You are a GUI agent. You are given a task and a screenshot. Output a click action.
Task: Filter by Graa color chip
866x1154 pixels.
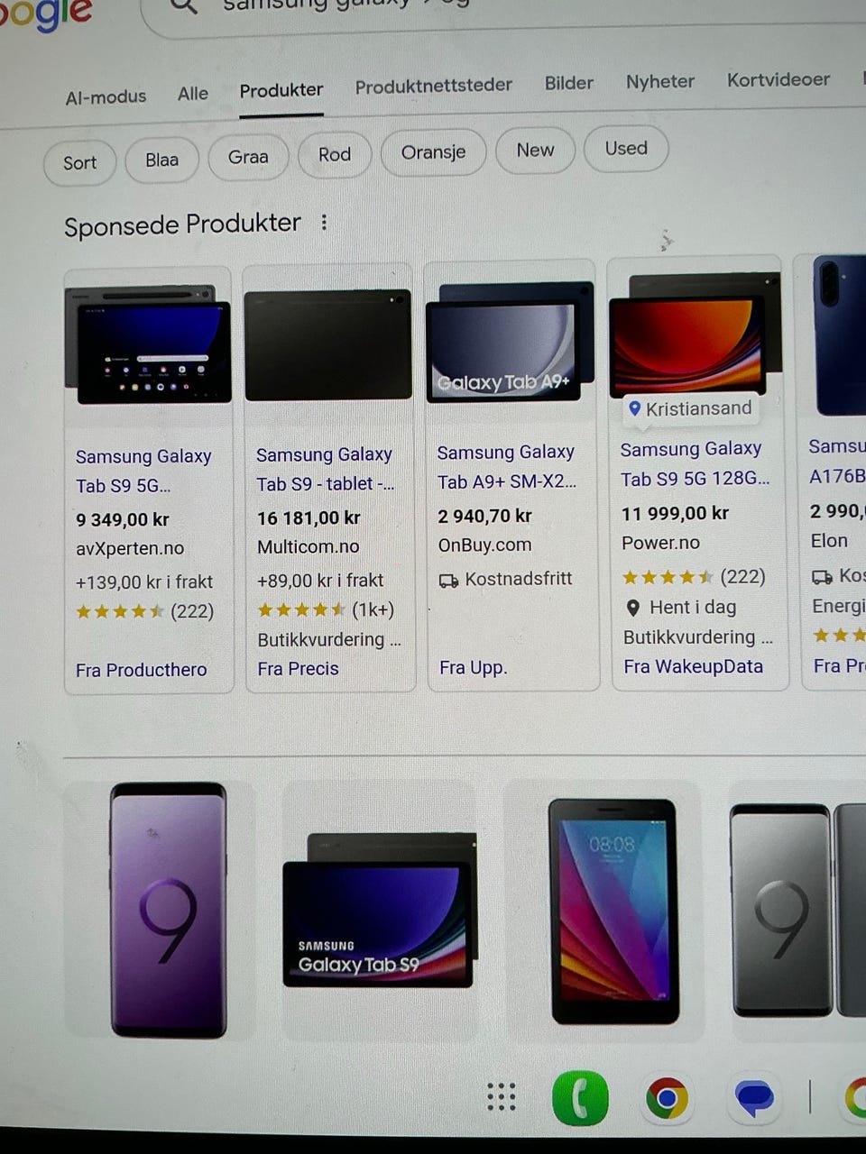click(x=248, y=157)
